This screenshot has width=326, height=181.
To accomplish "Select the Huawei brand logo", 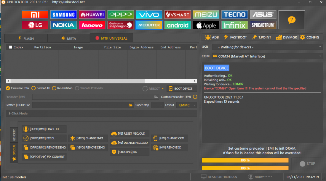I will tap(92, 14).
